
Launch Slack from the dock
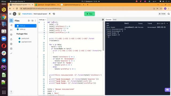4,53
